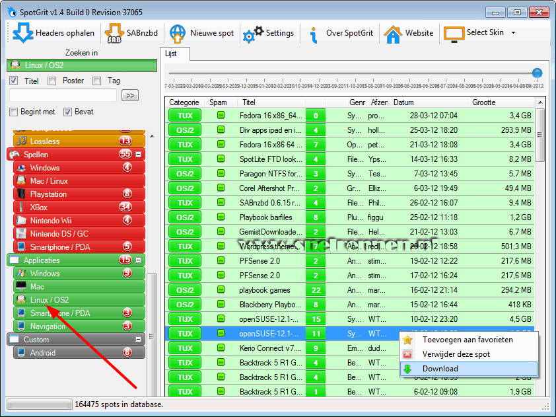556x417 pixels.
Task: Enable the Tag search checkbox
Action: 97,81
